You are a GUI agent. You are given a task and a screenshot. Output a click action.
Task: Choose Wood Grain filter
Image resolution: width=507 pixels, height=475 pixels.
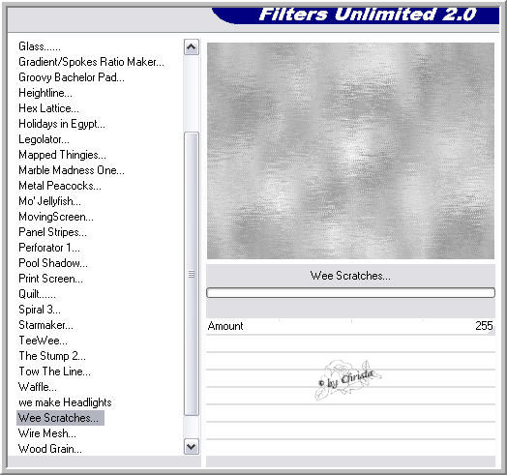click(50, 449)
